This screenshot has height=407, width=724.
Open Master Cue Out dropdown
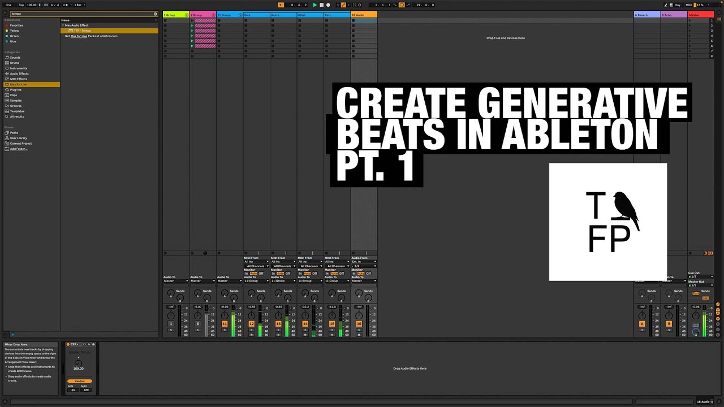tap(701, 276)
